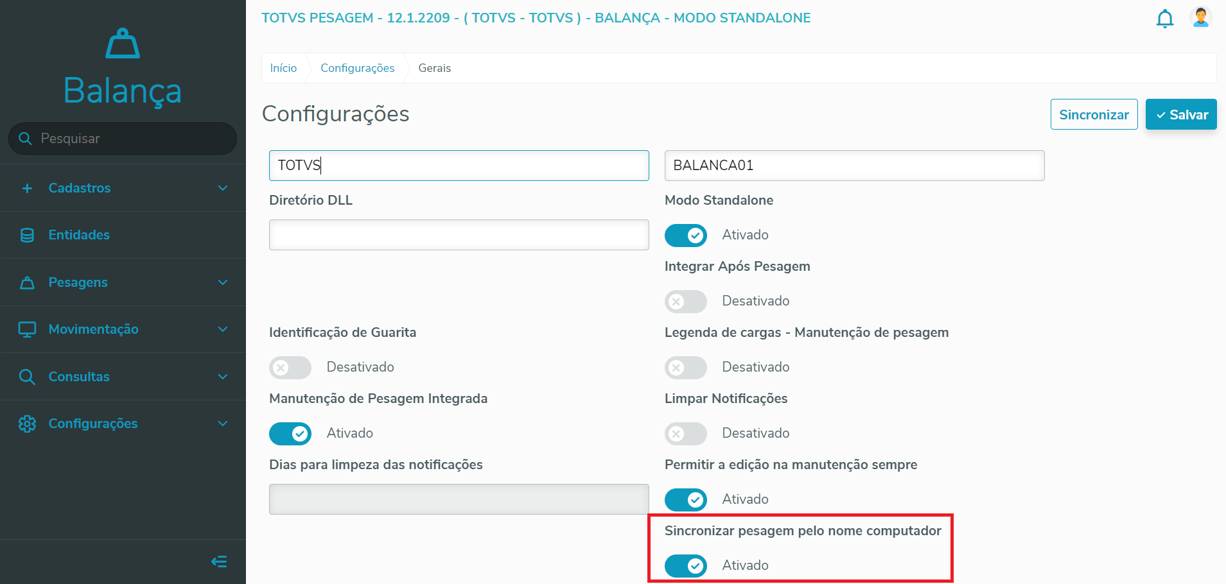Open Configurações breadcrumb link
This screenshot has height=584, width=1226.
tap(358, 68)
